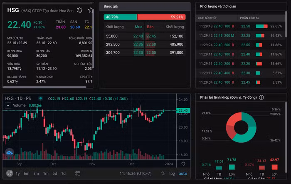Click the price alert bell icon
This screenshot has width=291, height=184.
[x=80, y=10]
